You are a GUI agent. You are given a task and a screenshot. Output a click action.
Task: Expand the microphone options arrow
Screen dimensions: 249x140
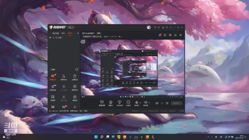tap(140, 103)
